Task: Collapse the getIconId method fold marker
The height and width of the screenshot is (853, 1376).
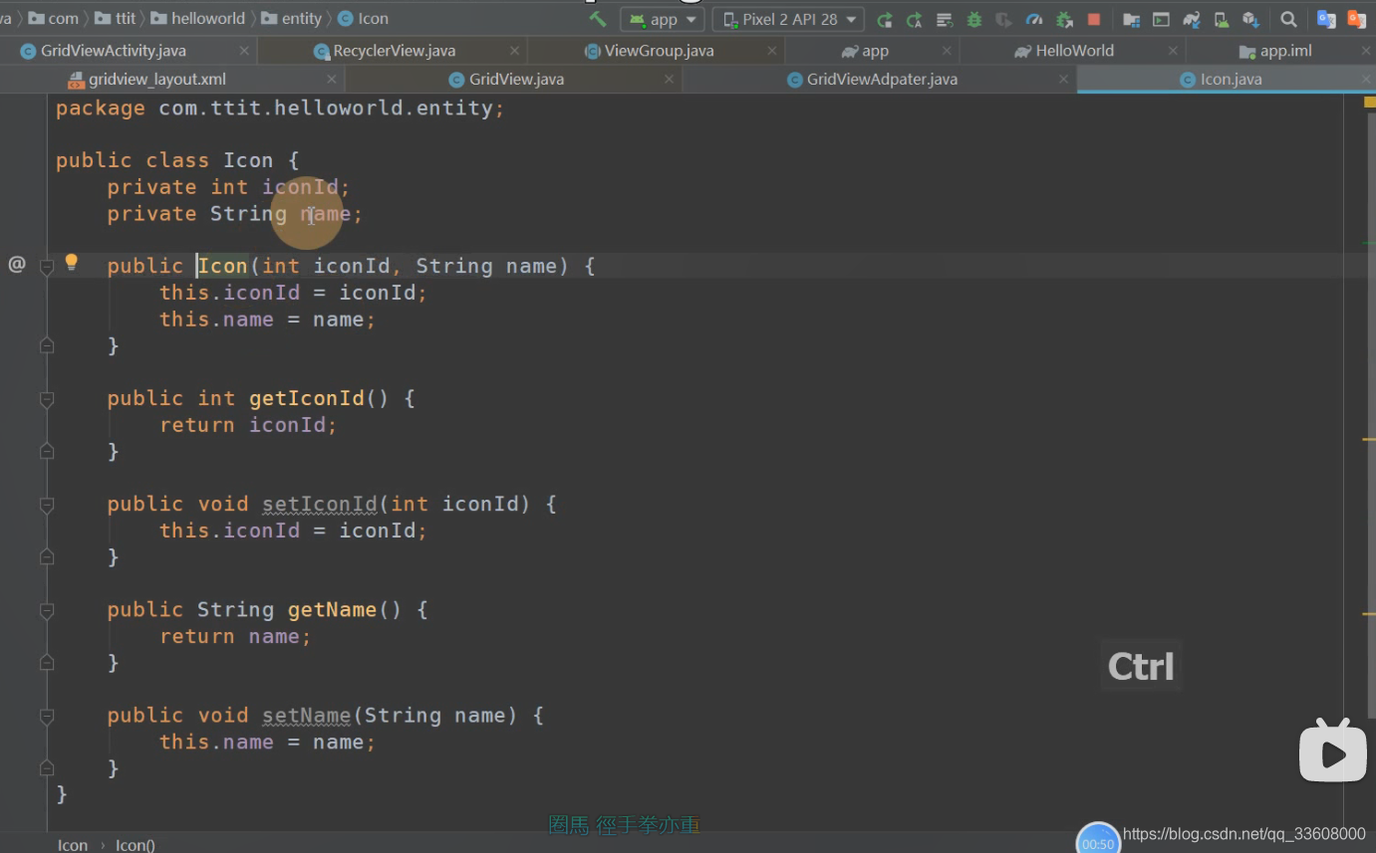Action: click(x=47, y=399)
